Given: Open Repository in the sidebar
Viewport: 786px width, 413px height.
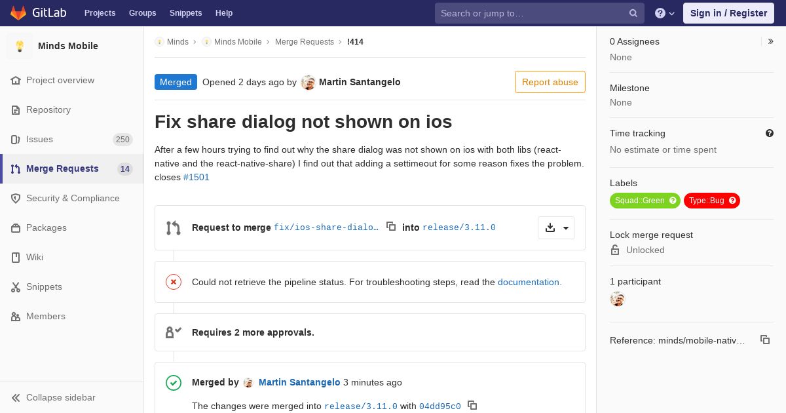Looking at the screenshot, I should tap(71, 109).
